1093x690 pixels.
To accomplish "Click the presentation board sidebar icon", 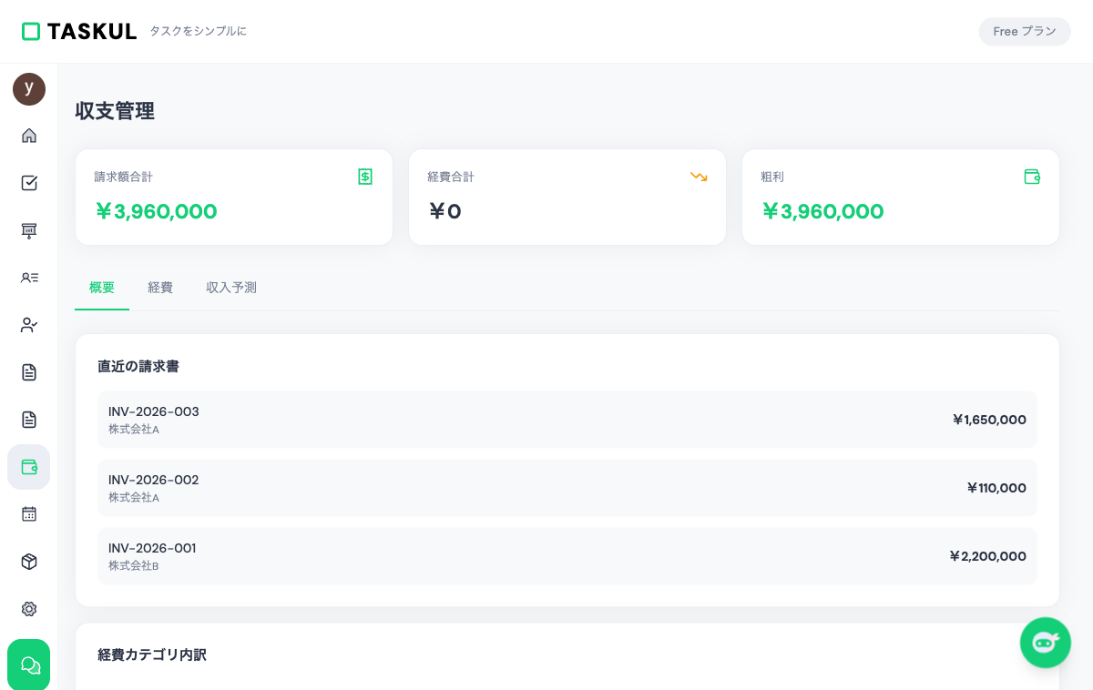I will point(29,230).
